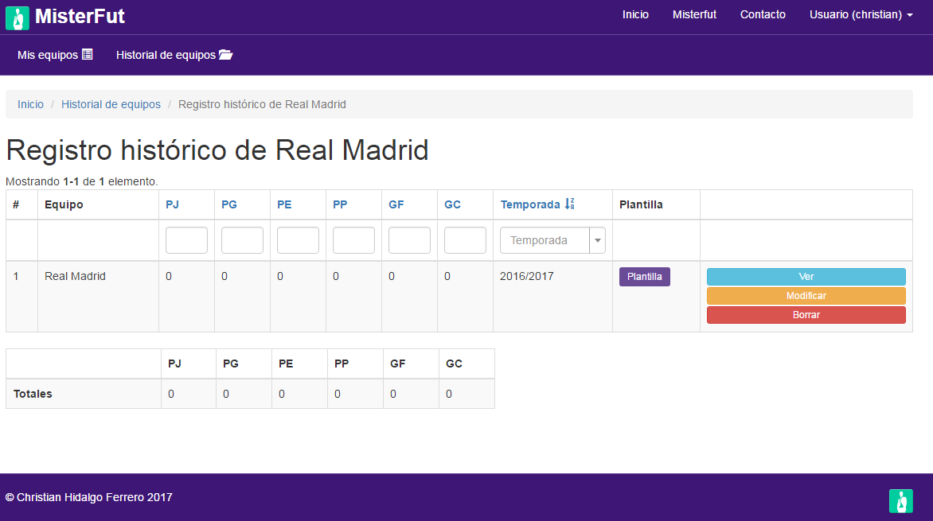The image size is (933, 521).
Task: Click the # column header
Action: click(16, 204)
